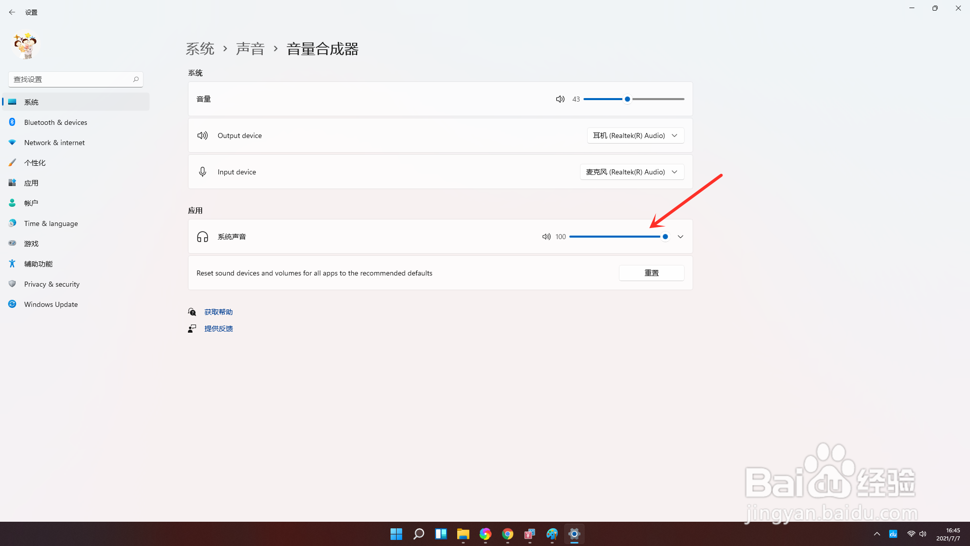This screenshot has width=970, height=546.
Task: Open the 游戏 (Gaming) settings
Action: (31, 243)
